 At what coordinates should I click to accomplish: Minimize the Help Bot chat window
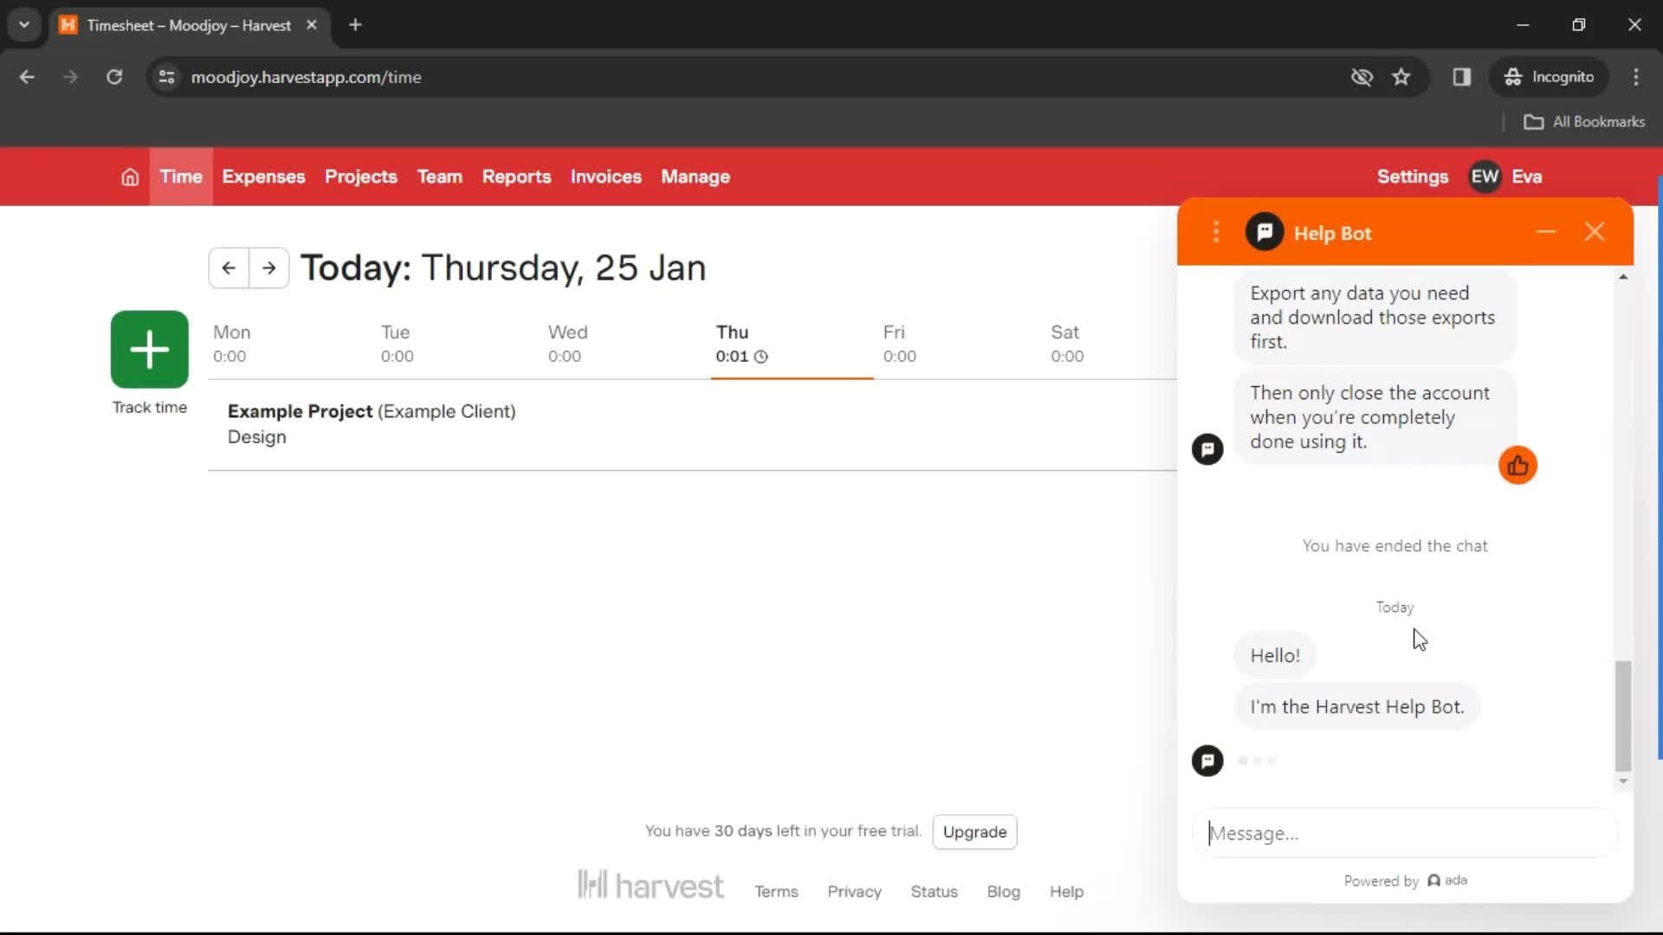[1546, 232]
